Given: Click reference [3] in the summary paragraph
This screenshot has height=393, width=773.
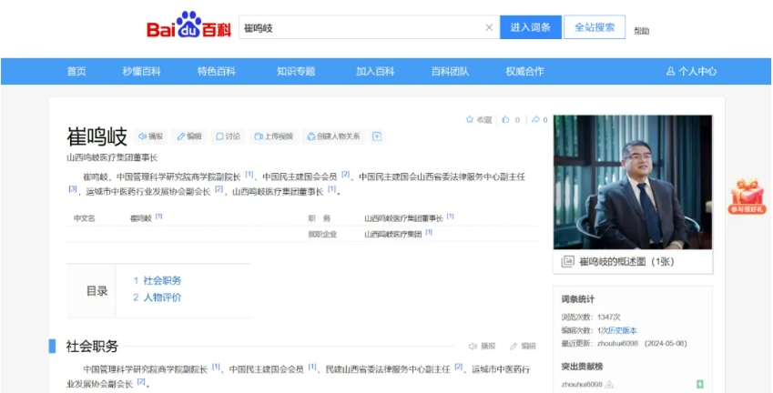Looking at the screenshot, I should pyautogui.click(x=73, y=188).
